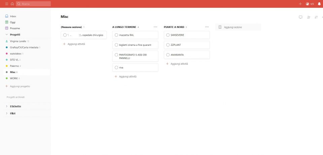323x155 pixels.
Task: Click the sort tasks arrows icon
Action: coord(316,17)
